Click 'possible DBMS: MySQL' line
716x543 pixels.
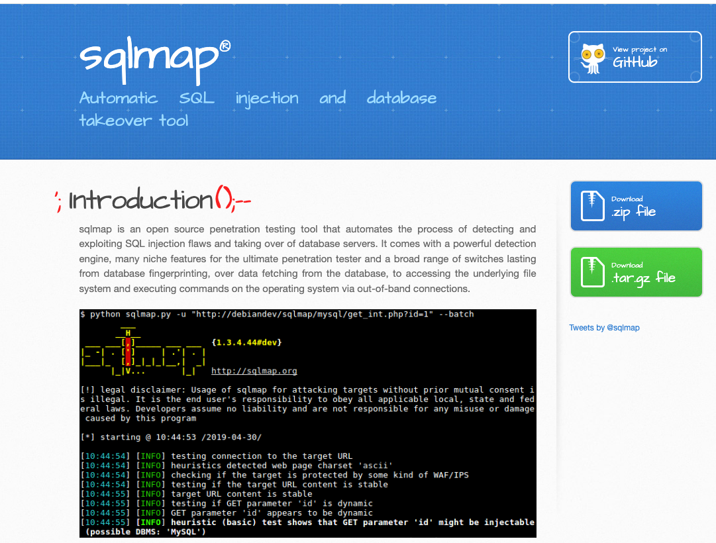146,532
